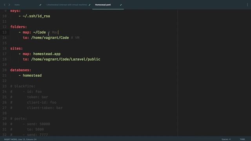Click '/home/vagrant/Code' on line 14
The height and width of the screenshot is (141, 251).
click(x=50, y=38)
